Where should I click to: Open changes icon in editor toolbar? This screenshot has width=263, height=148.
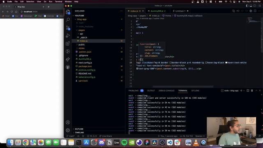[x=234, y=11]
